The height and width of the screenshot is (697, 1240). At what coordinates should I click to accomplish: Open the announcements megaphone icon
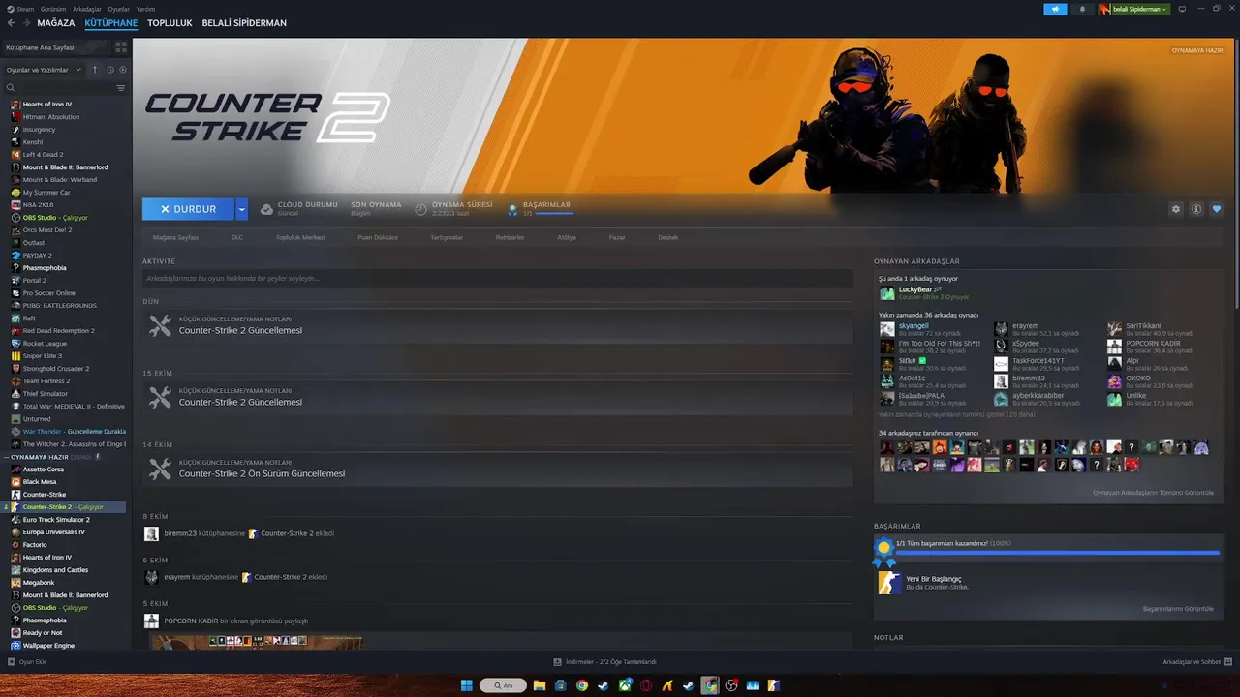pyautogui.click(x=1055, y=9)
